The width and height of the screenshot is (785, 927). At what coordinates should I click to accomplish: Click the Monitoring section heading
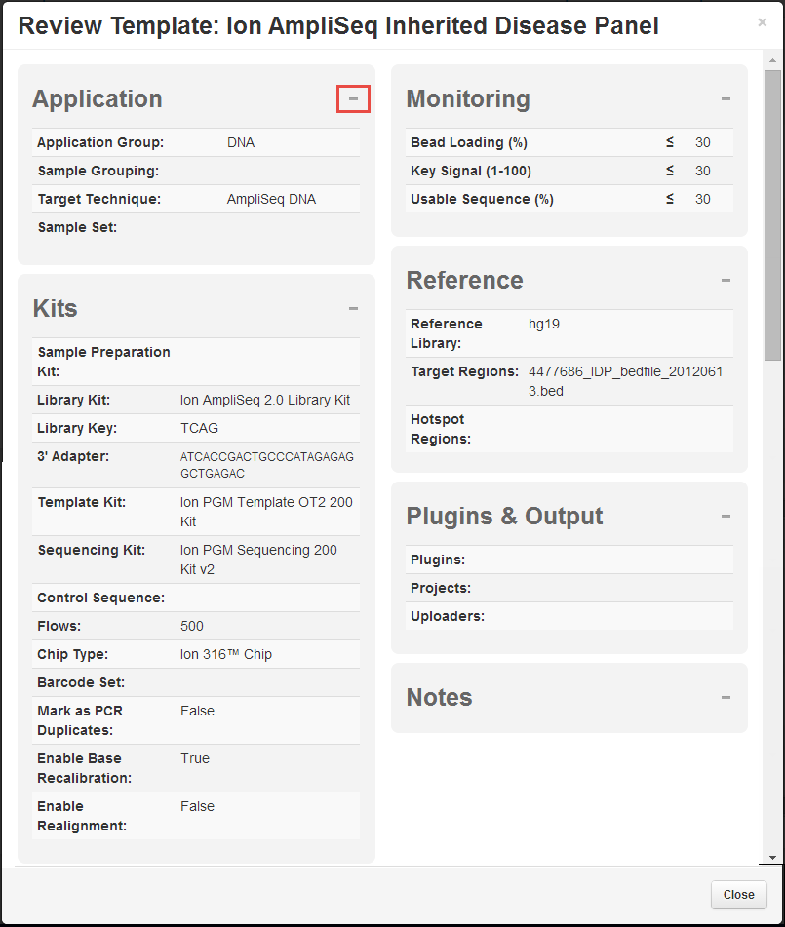tap(468, 98)
